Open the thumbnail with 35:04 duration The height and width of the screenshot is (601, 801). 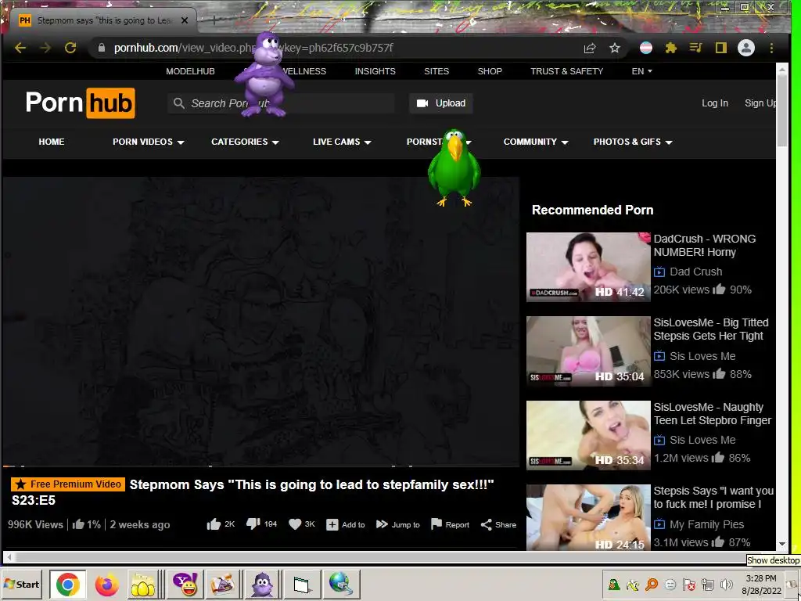pos(588,351)
